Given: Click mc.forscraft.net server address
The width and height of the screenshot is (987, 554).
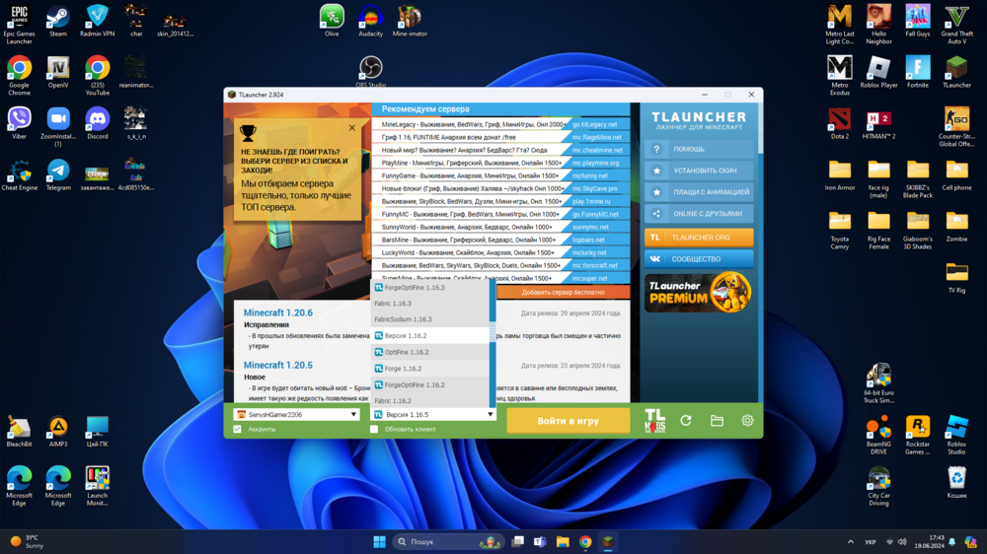Looking at the screenshot, I should coord(595,265).
